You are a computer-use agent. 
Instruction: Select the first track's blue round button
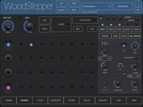pyautogui.click(x=8, y=45)
